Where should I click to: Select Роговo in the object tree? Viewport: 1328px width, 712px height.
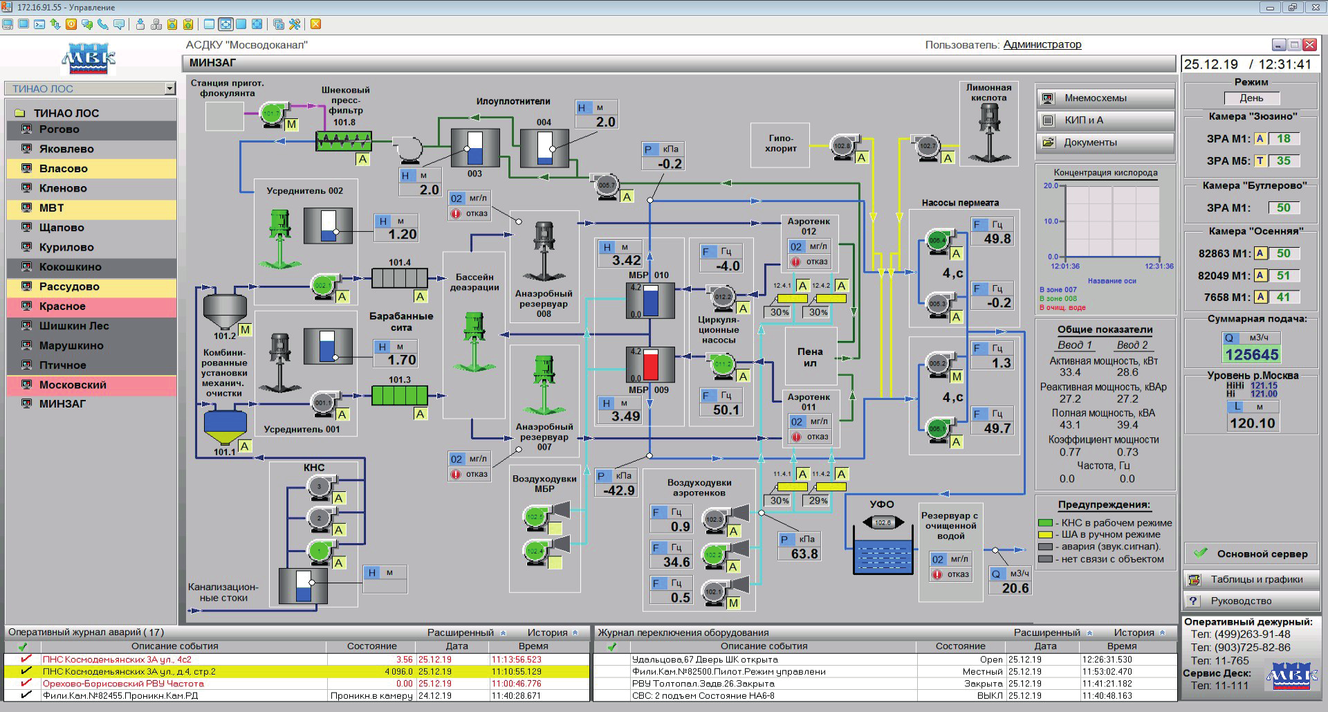pos(92,129)
